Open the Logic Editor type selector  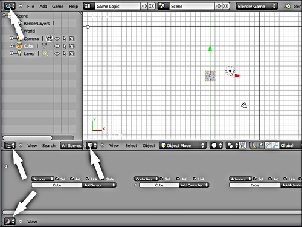10,222
